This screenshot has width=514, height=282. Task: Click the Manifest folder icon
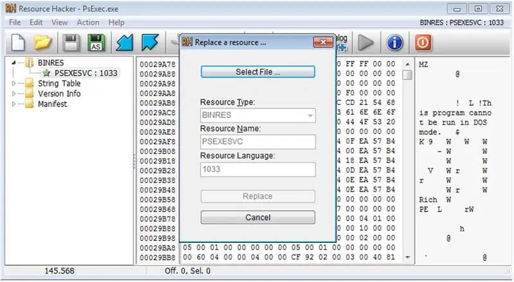(x=30, y=104)
